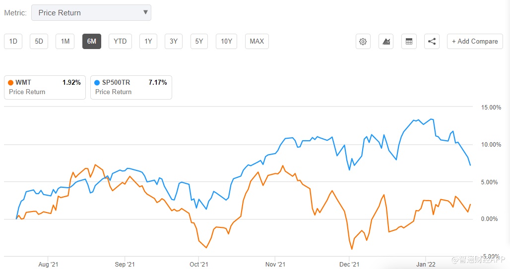Viewport: 510px width, 269px height.
Task: Show data table view icon
Action: coord(409,42)
